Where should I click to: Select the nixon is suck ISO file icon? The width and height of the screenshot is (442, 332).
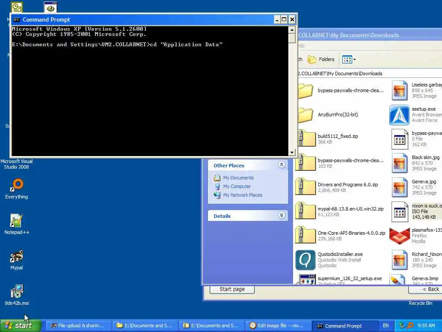coord(399,211)
